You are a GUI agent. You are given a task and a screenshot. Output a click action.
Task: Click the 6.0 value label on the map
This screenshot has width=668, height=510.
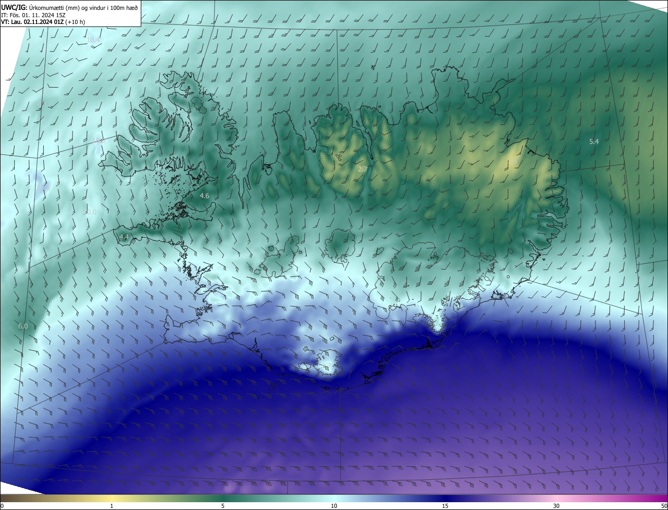pos(23,326)
